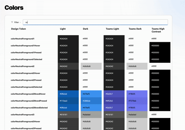Image resolution: width=185 pixels, height=130 pixels.
Task: Click Teams Light #4f52b2 swatch in BrandPressed row
Action: [x=114, y=101]
